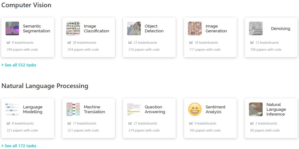
Task: Click leaderboard chart icon under Machine Translation
Action: [x=69, y=123]
